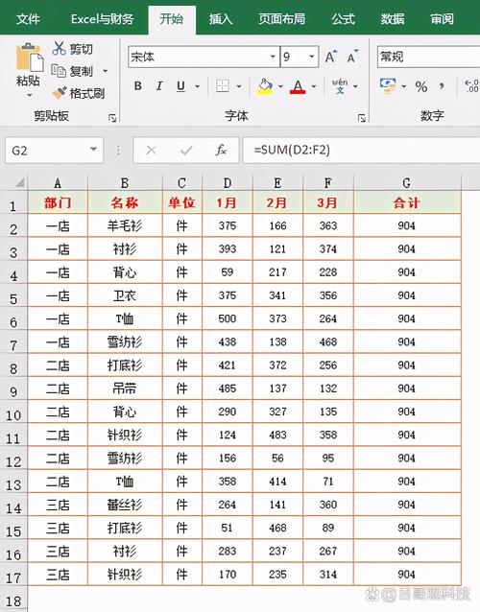Click the 格式刷 button label
The height and width of the screenshot is (612, 480).
87,93
